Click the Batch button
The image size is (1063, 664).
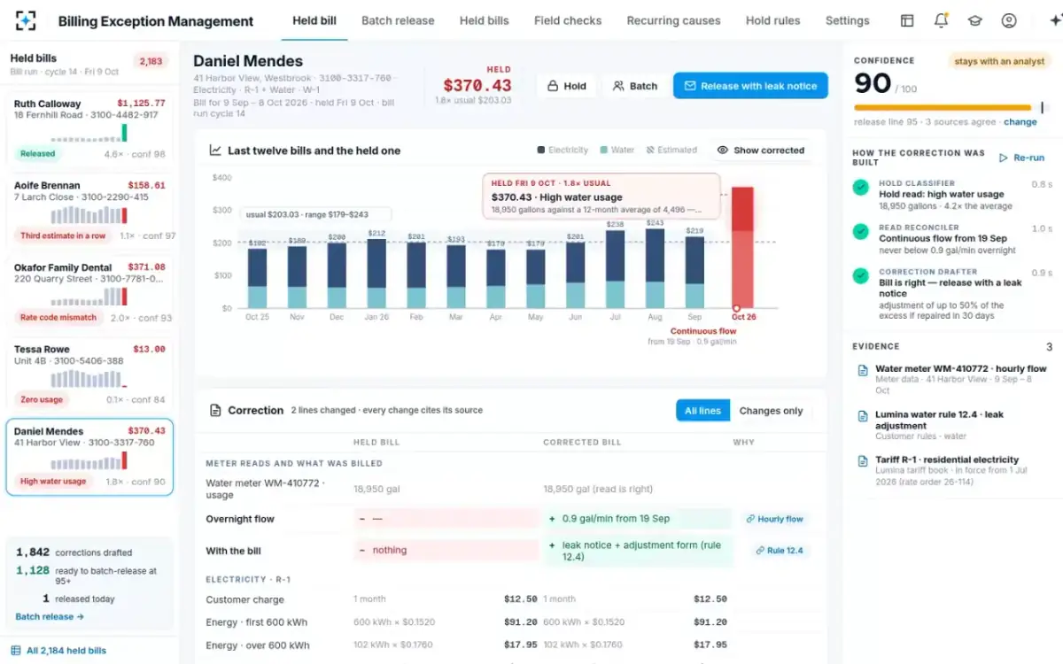point(634,86)
